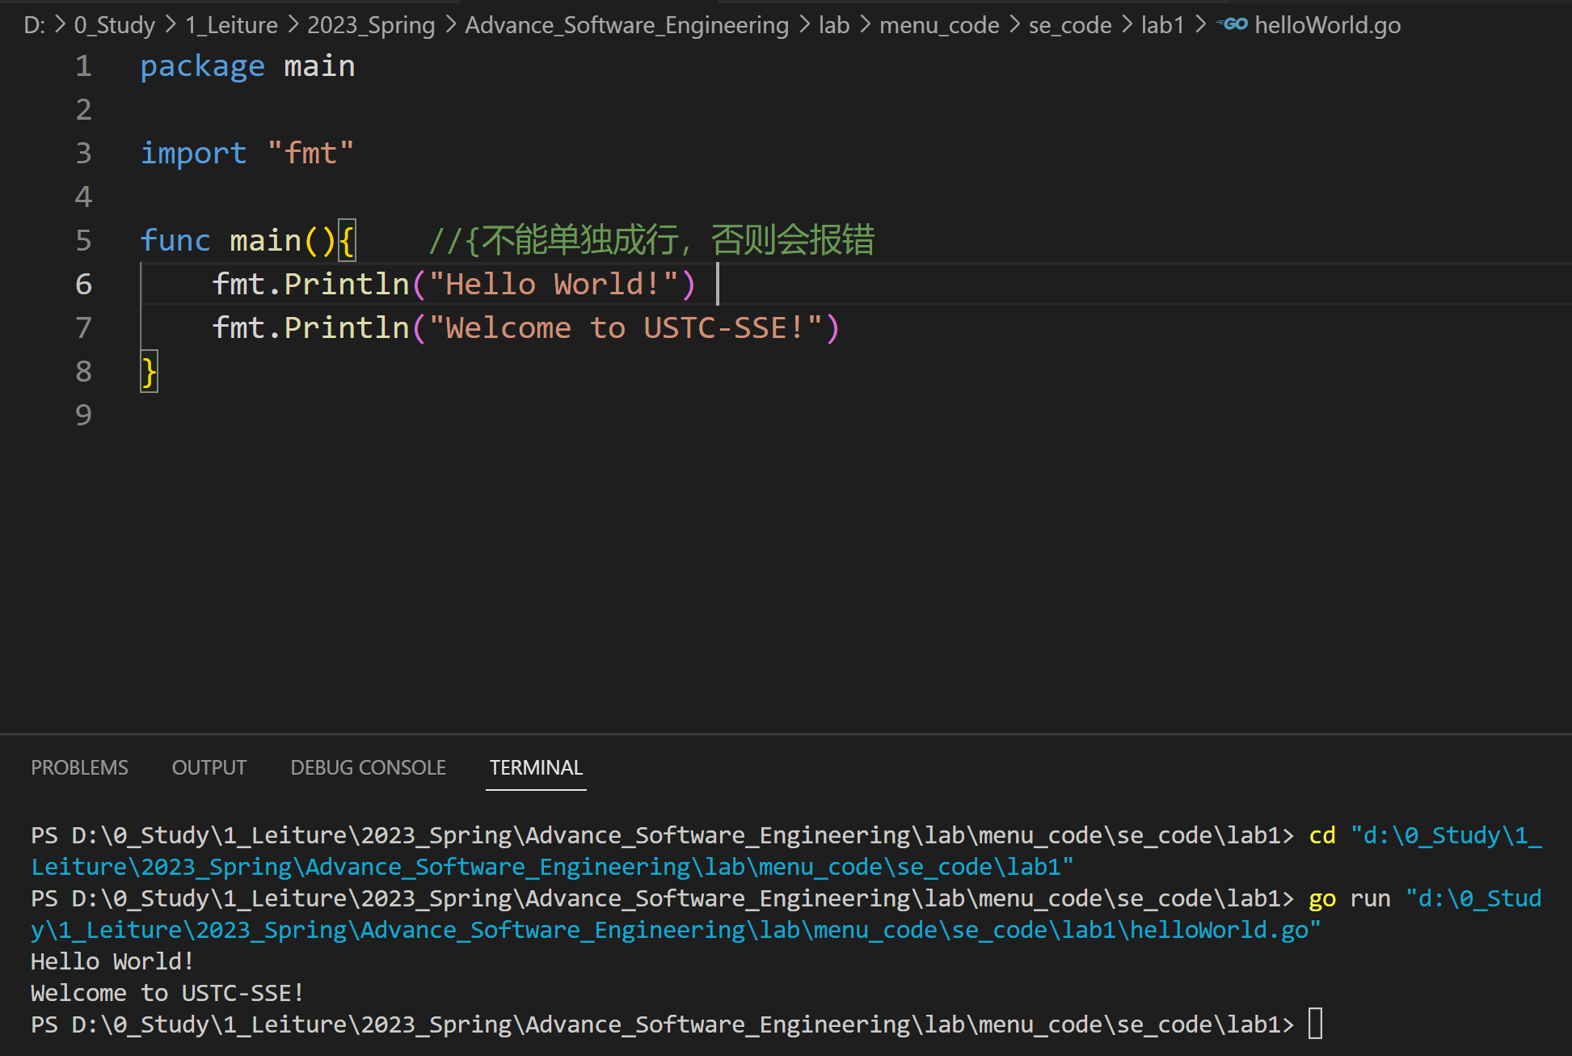
Task: Click the closing brace on line 8
Action: pos(149,372)
